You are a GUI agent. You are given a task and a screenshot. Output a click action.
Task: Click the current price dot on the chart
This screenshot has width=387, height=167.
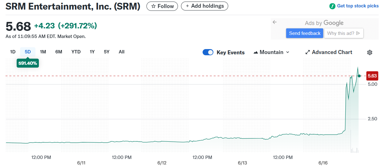[x=359, y=76]
